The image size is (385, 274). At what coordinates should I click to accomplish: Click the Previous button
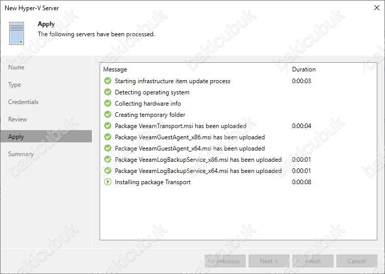coord(225,261)
